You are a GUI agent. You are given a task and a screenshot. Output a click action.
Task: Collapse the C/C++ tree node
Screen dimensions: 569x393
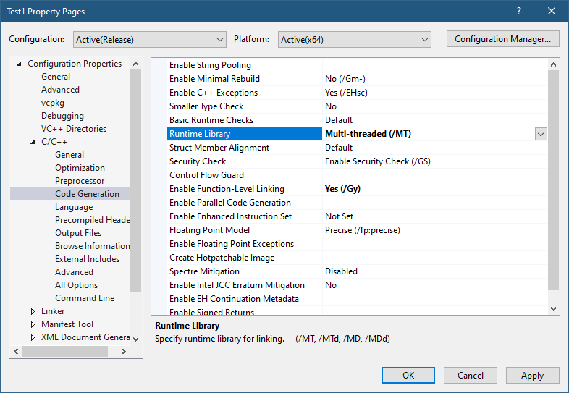33,142
